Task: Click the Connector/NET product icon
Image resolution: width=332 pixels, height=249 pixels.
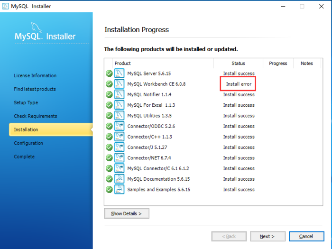Action: coord(119,158)
